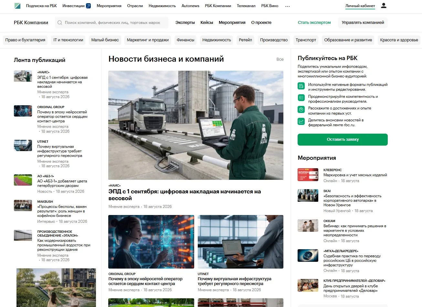The width and height of the screenshot is (422, 307).
Task: Open the user profile icon
Action: click(x=384, y=5)
